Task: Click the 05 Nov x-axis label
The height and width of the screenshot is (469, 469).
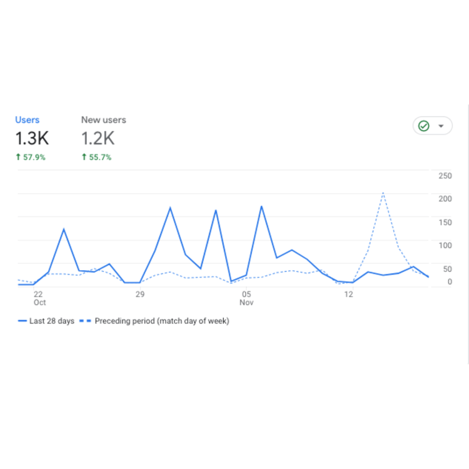Action: 246,298
